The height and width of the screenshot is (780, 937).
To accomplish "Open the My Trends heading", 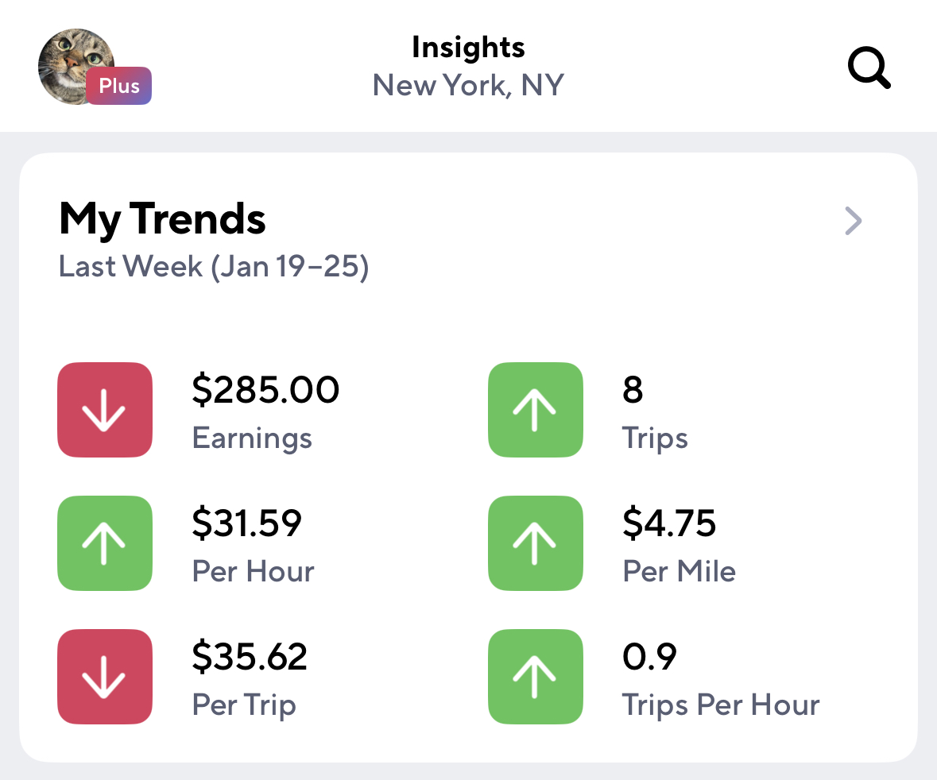I will pos(162,218).
